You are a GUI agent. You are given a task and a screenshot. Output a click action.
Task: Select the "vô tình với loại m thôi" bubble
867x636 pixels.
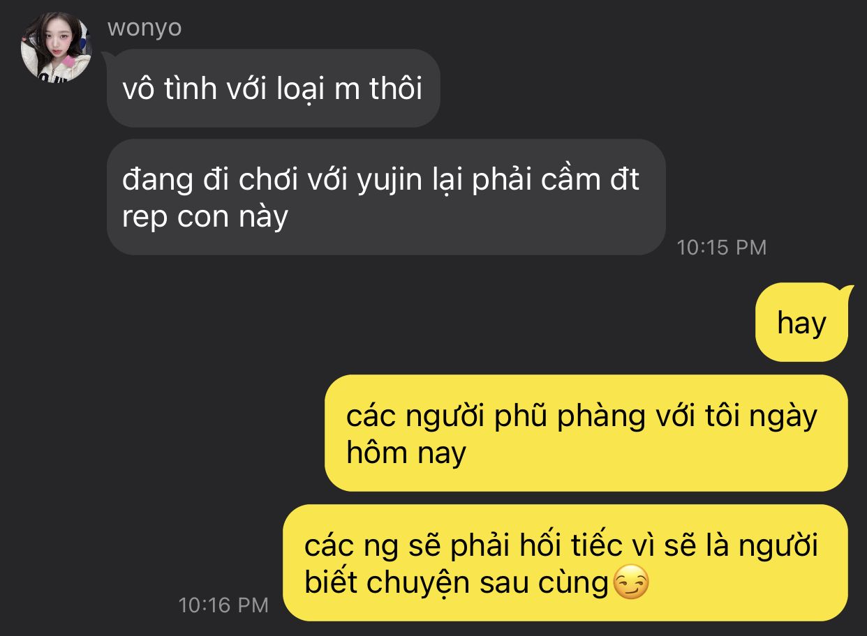273,88
